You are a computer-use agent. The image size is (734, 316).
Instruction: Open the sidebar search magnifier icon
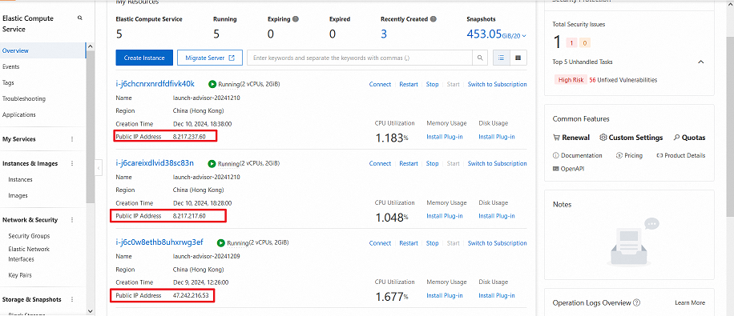coord(80,18)
